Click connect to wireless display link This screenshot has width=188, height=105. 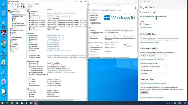[x=153, y=83]
